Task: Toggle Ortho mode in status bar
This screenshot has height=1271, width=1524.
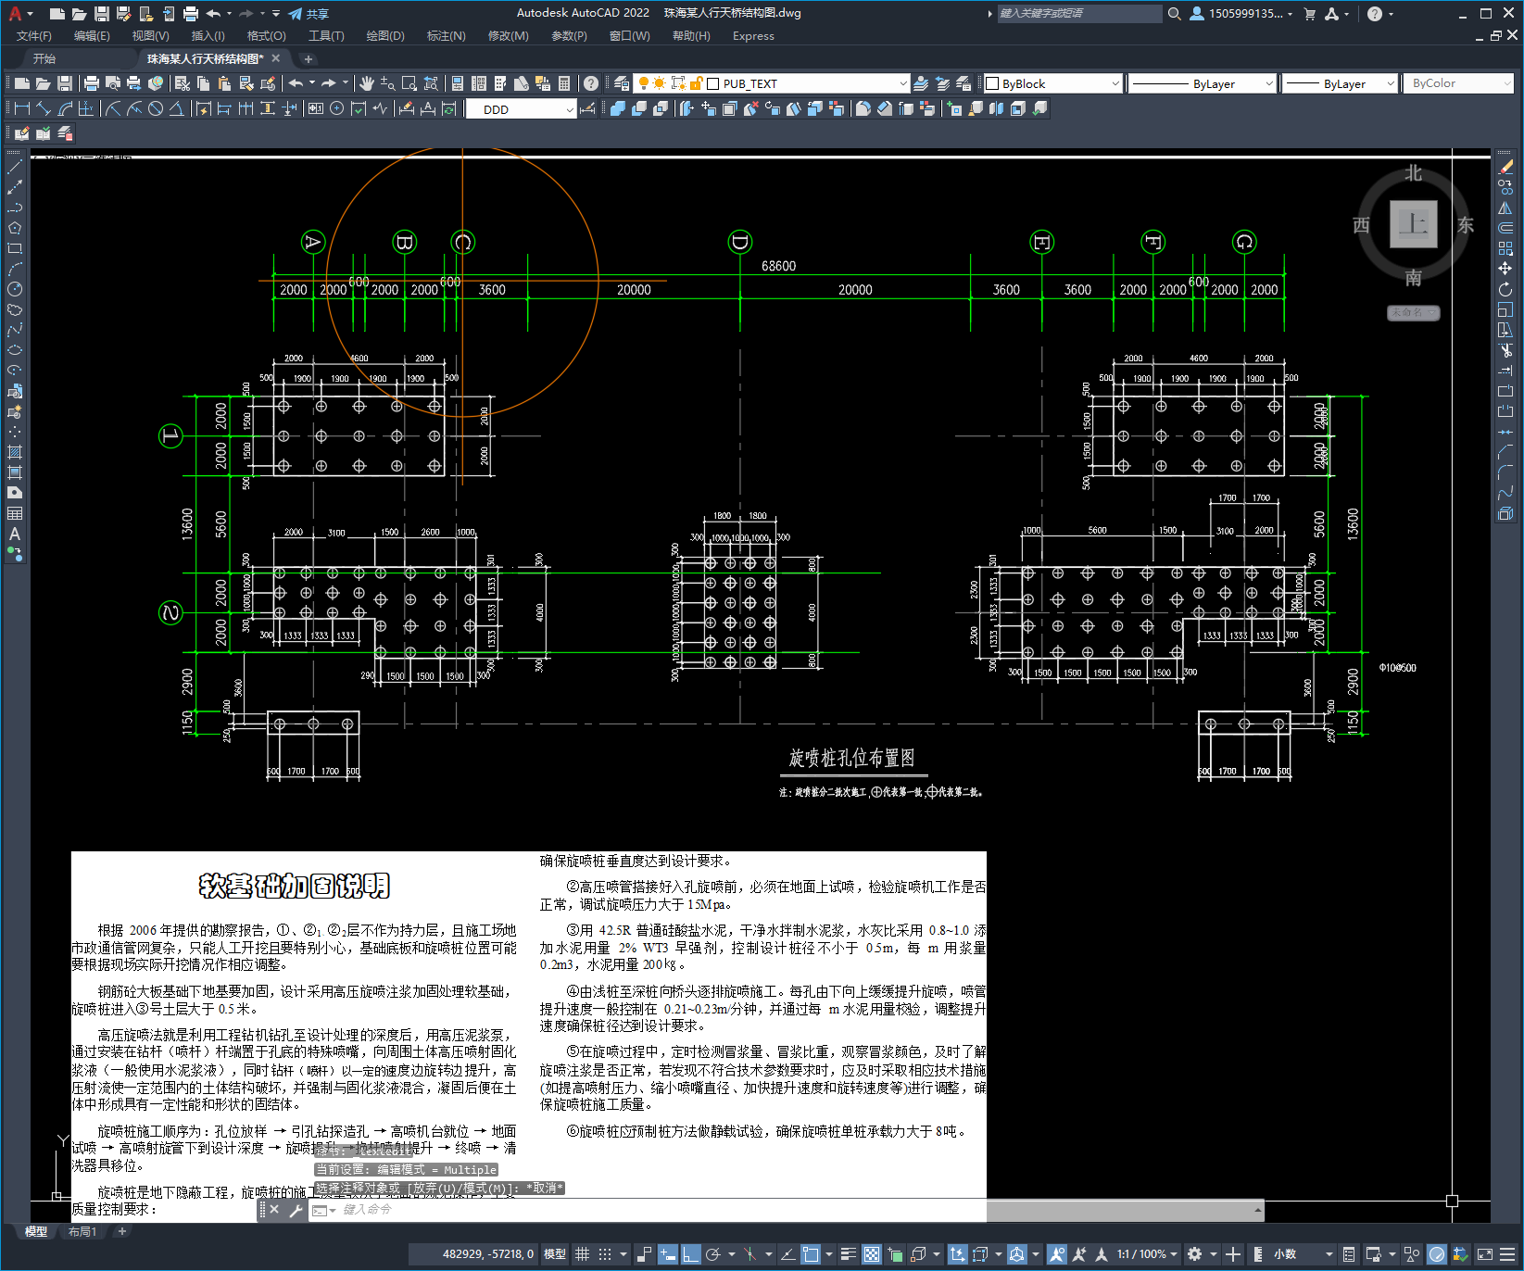Action: 691,1254
